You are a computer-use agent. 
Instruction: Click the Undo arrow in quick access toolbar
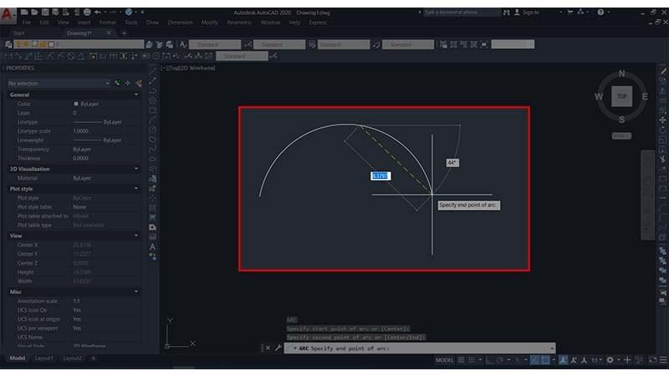[98, 13]
